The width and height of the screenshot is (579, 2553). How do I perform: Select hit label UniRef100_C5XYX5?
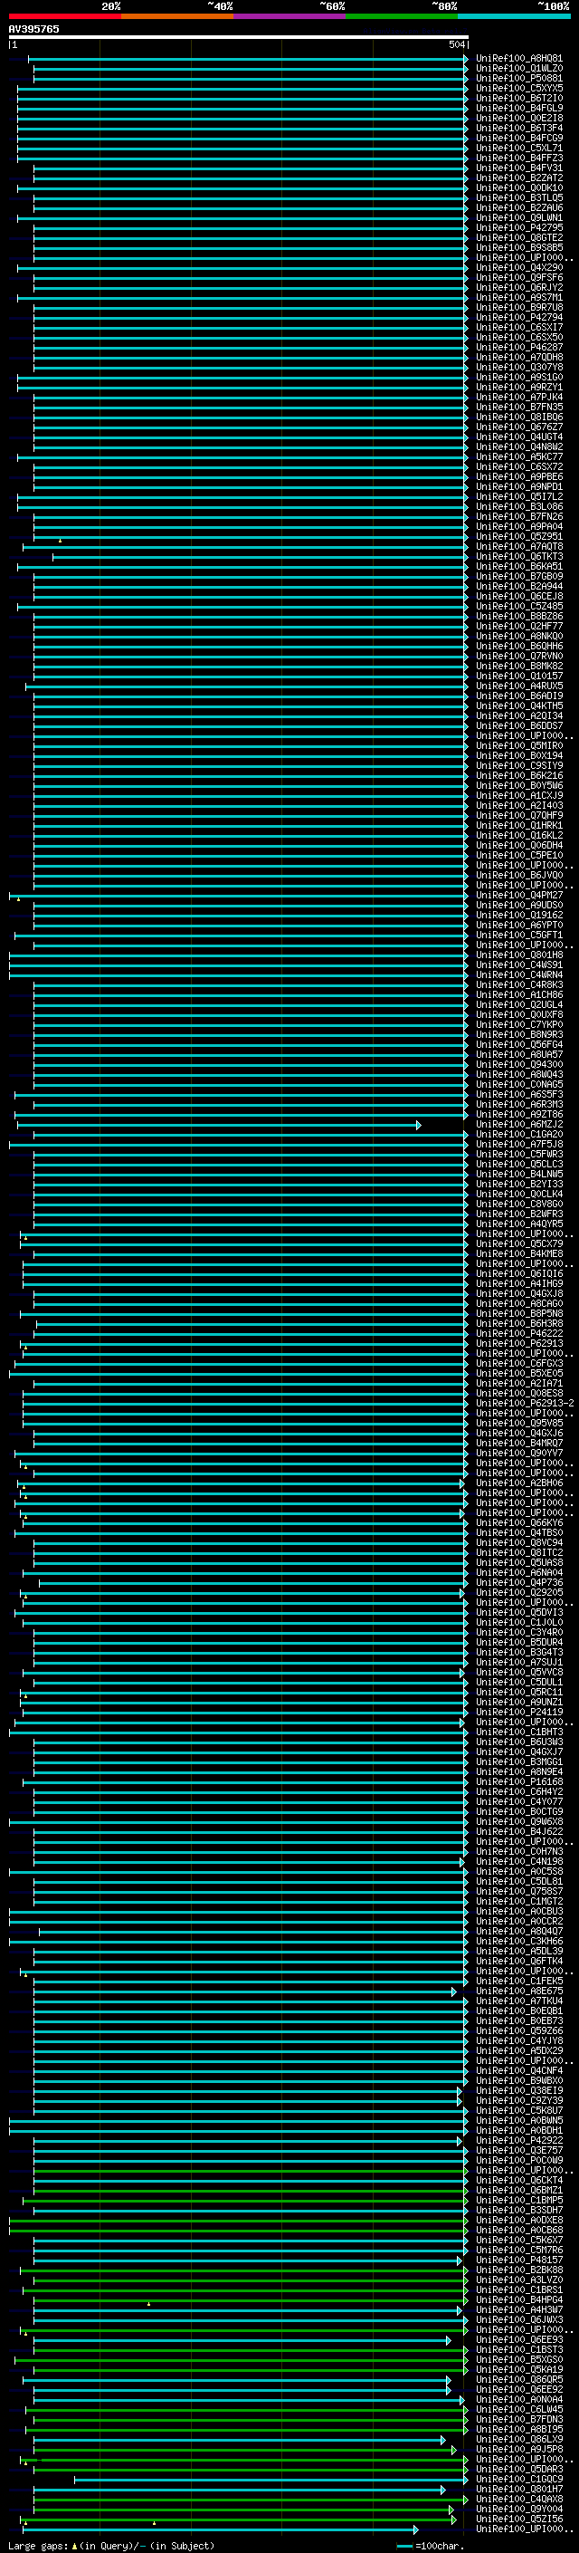(x=519, y=88)
